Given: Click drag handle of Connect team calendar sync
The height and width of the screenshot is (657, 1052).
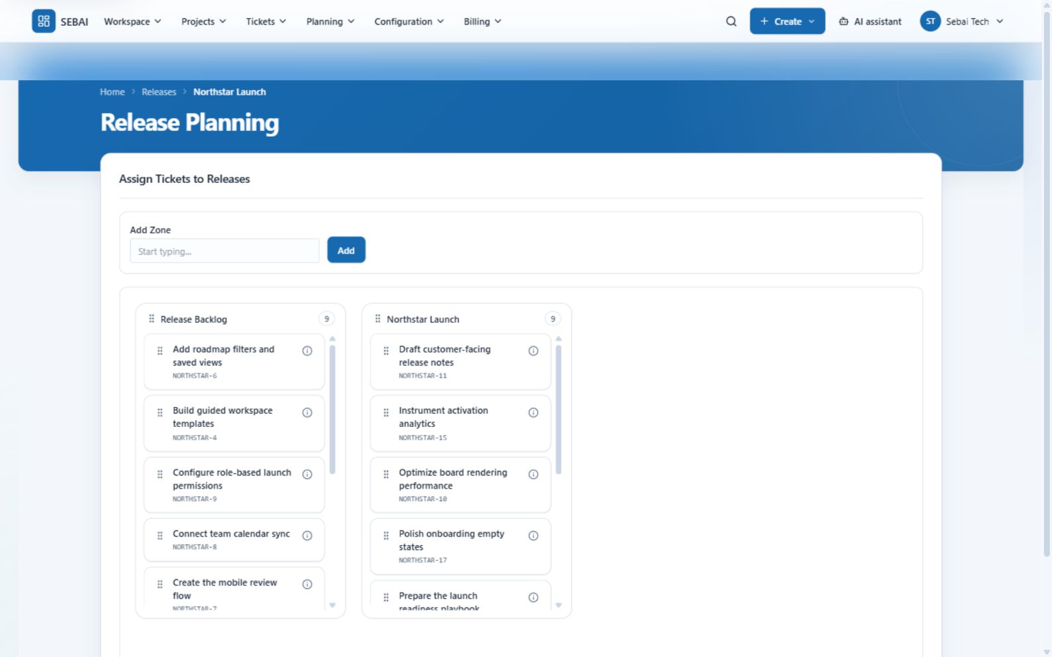Looking at the screenshot, I should tap(160, 536).
